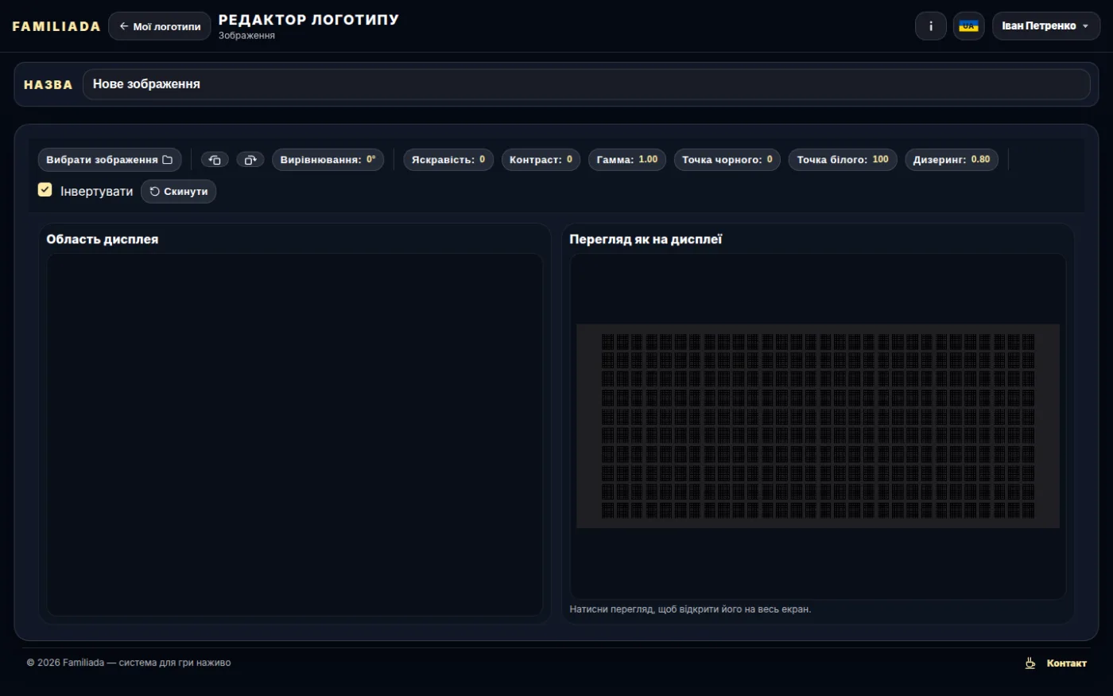The image size is (1113, 696).
Task: Rotate image counter-clockwise with left rotate icon
Action: pos(215,160)
